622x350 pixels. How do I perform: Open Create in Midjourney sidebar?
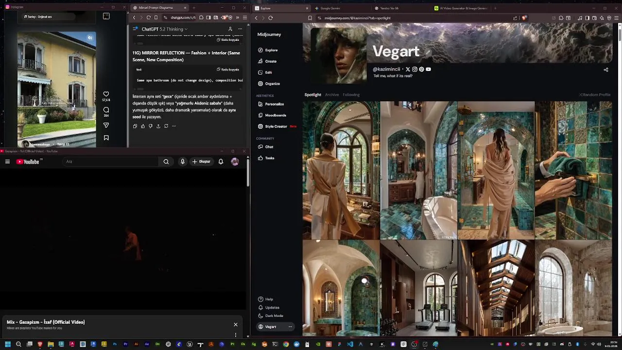267,61
